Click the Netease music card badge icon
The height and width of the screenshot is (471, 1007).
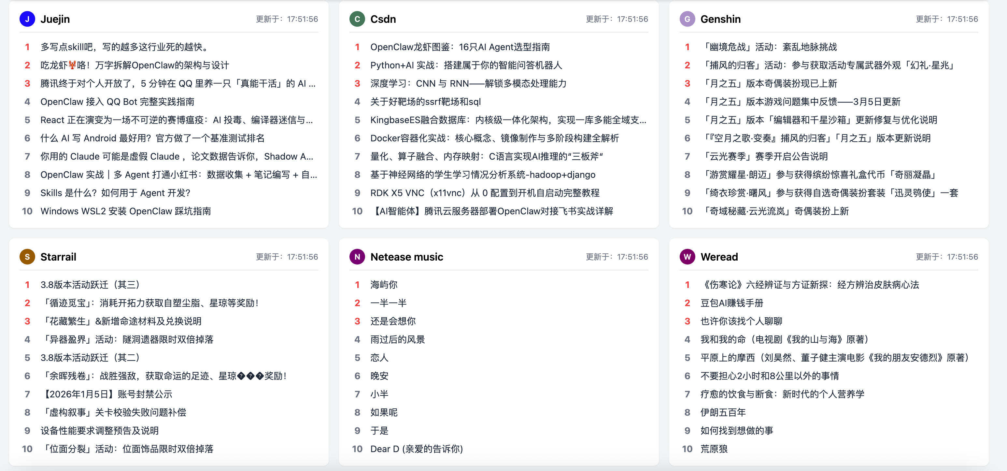pos(357,257)
